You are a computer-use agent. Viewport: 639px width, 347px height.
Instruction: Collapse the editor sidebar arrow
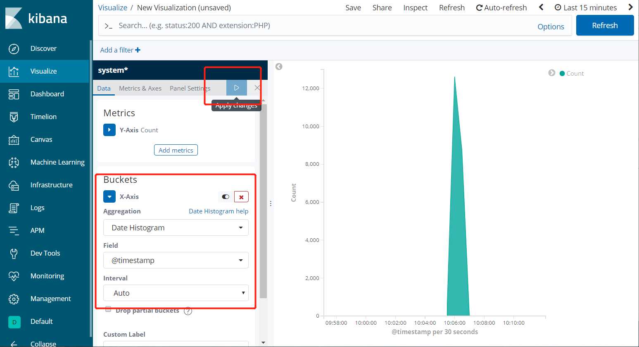tap(279, 67)
